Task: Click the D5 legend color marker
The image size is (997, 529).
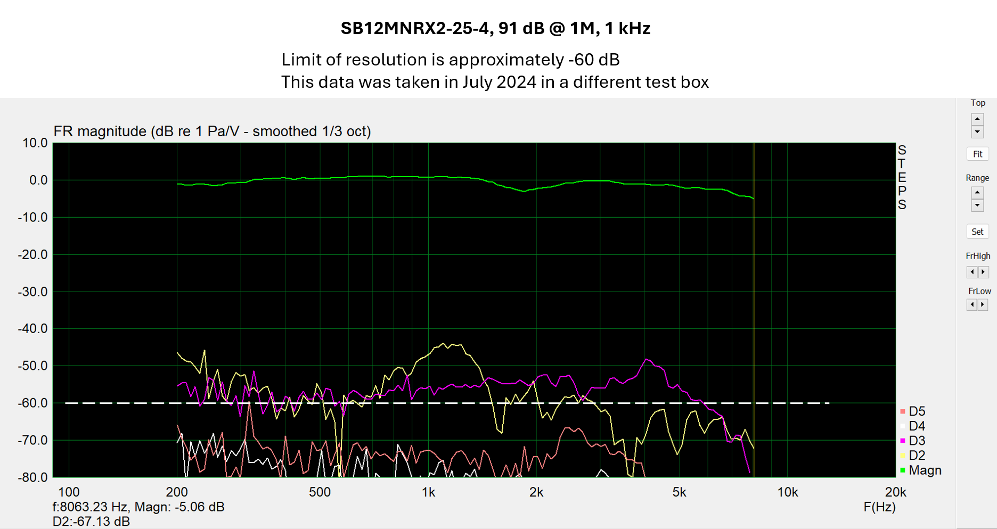Action: click(x=903, y=411)
